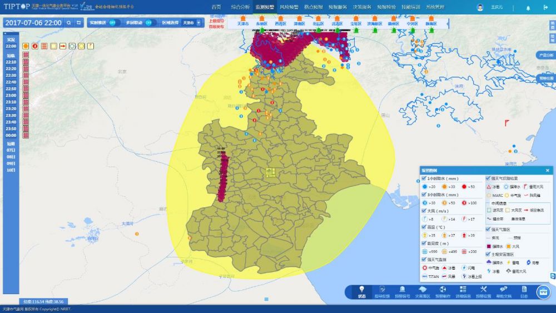Switch to the 综合分析 menu
Screen dimensions: 556x313
pos(240,7)
